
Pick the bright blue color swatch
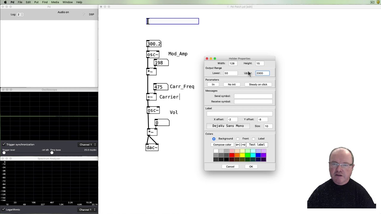pyautogui.click(x=258, y=155)
